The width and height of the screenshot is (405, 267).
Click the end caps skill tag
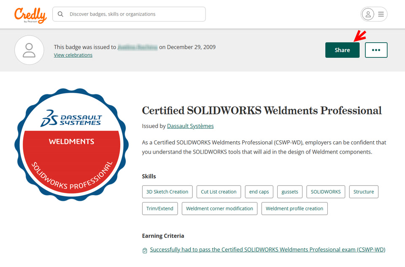point(259,191)
